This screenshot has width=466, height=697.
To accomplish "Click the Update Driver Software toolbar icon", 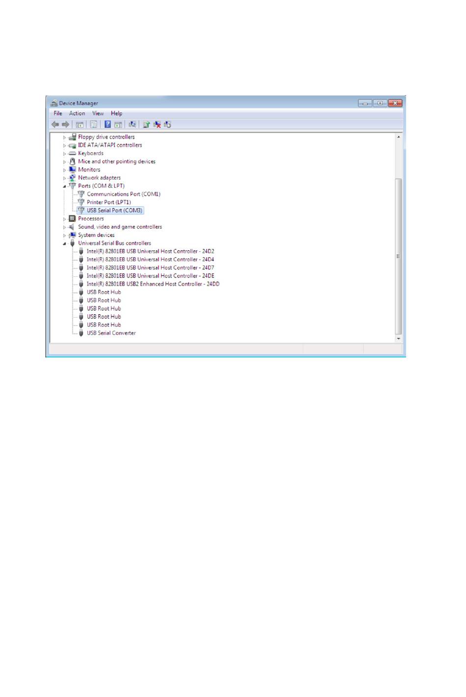I will pyautogui.click(x=146, y=125).
